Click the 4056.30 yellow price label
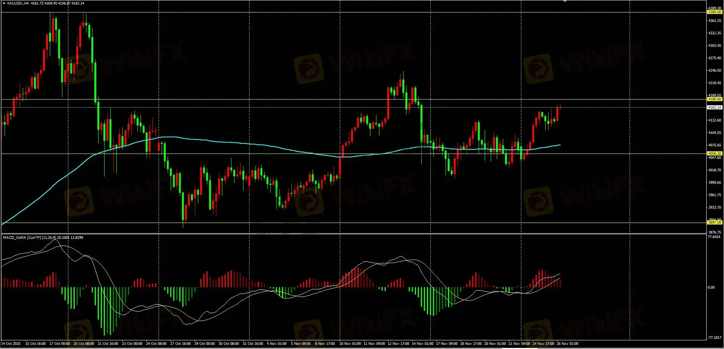724x349 pixels. pyautogui.click(x=714, y=154)
